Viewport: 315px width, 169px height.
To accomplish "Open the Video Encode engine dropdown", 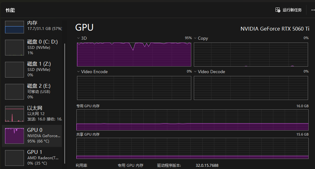I will pos(79,72).
